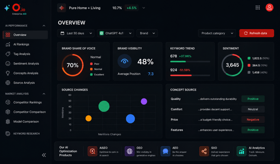Select the SXO share icon
280x164 pixels.
click(x=204, y=151)
